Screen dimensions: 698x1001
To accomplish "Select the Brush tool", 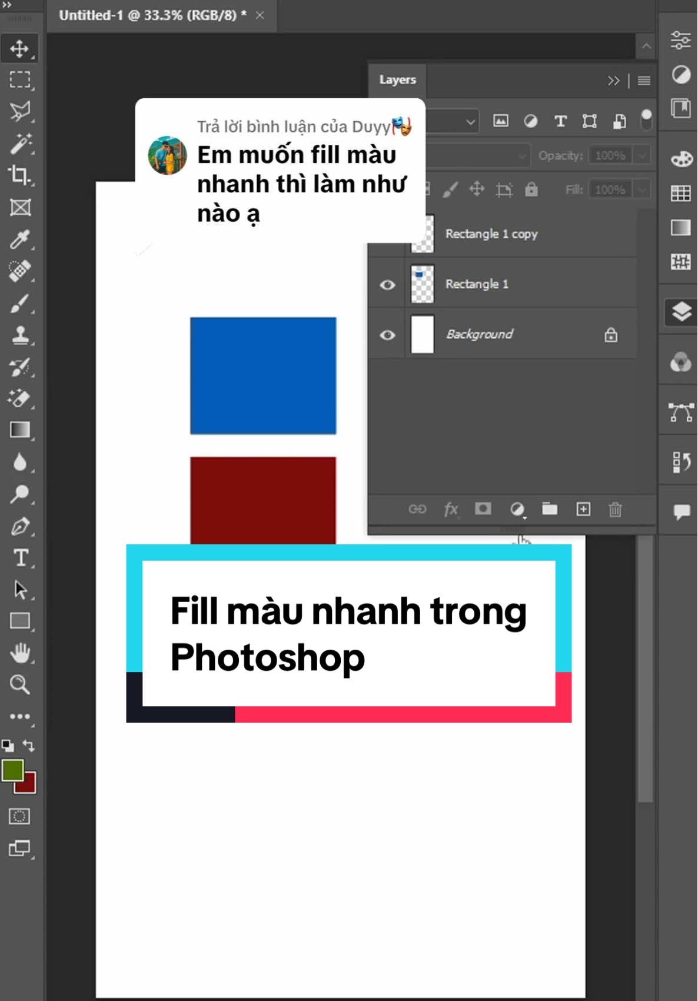I will tap(20, 304).
